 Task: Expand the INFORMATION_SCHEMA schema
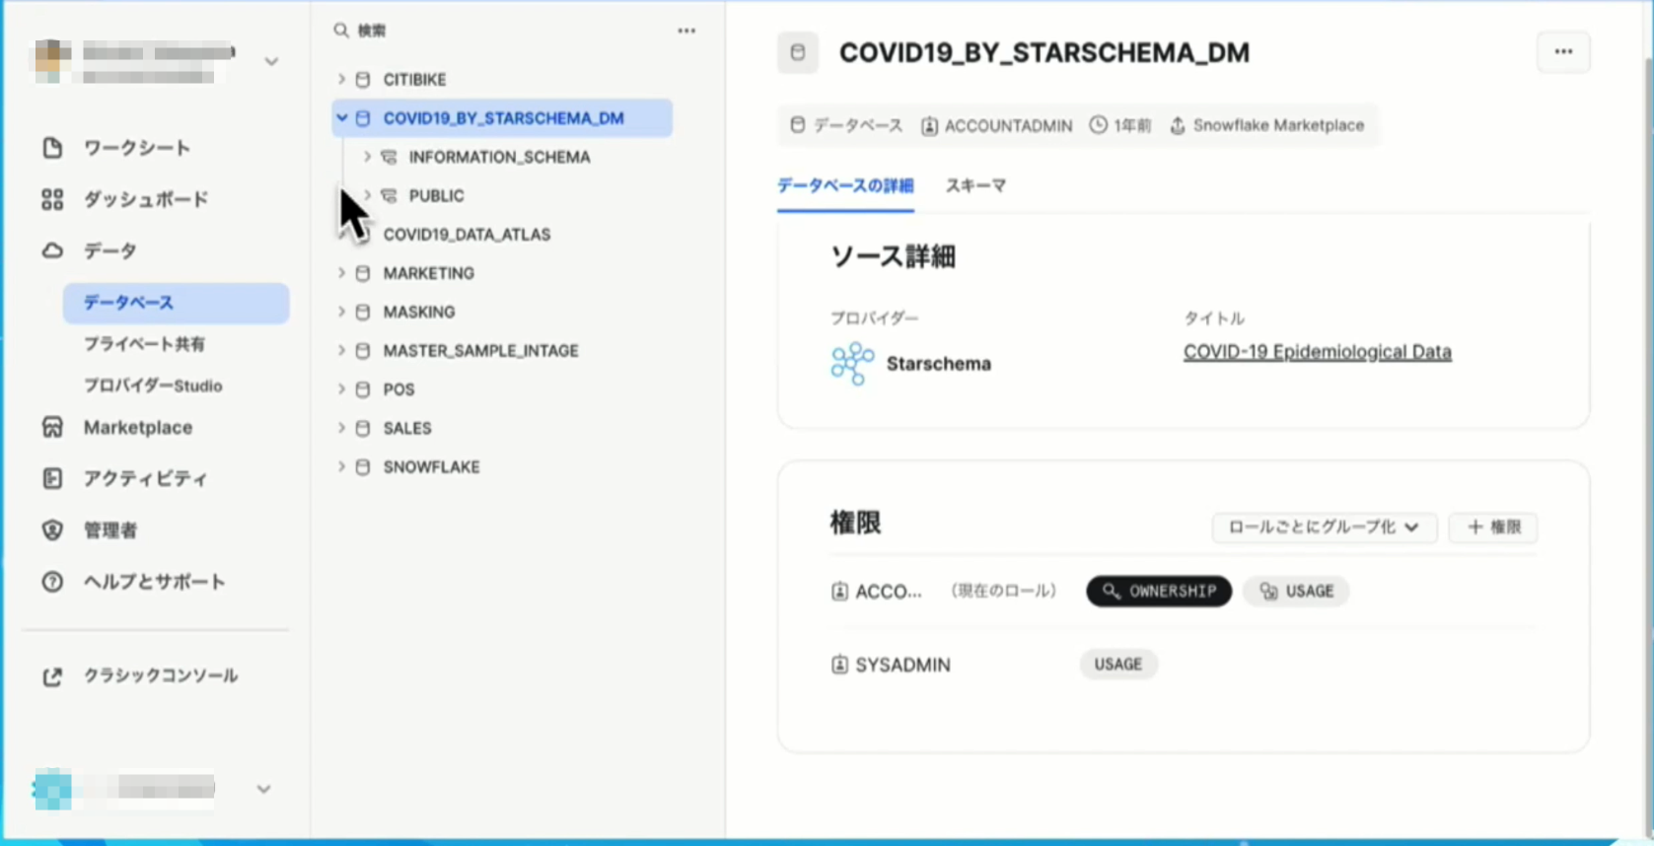click(x=367, y=157)
